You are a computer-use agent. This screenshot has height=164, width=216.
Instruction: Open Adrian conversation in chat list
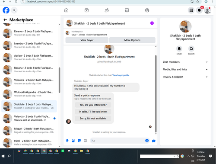pos(29,58)
